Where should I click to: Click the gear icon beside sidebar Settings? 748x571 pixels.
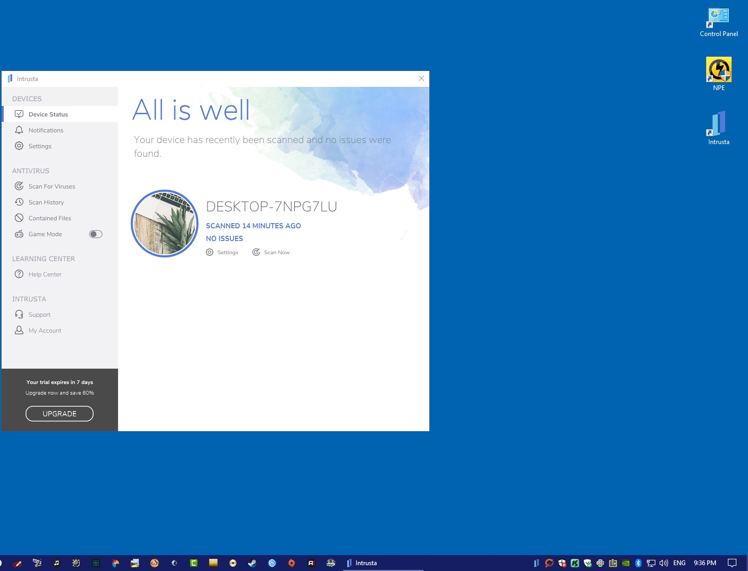point(19,146)
